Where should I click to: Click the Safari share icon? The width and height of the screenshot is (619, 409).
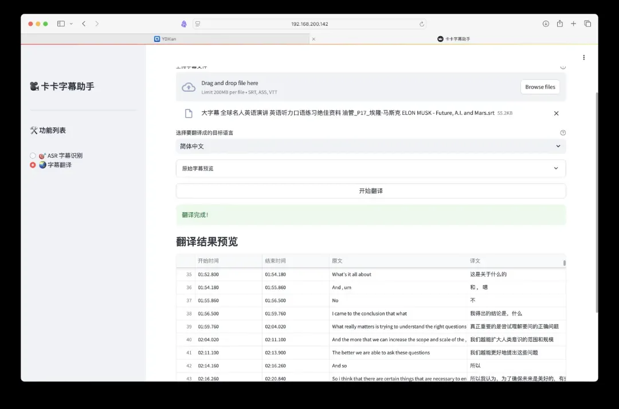click(x=559, y=24)
